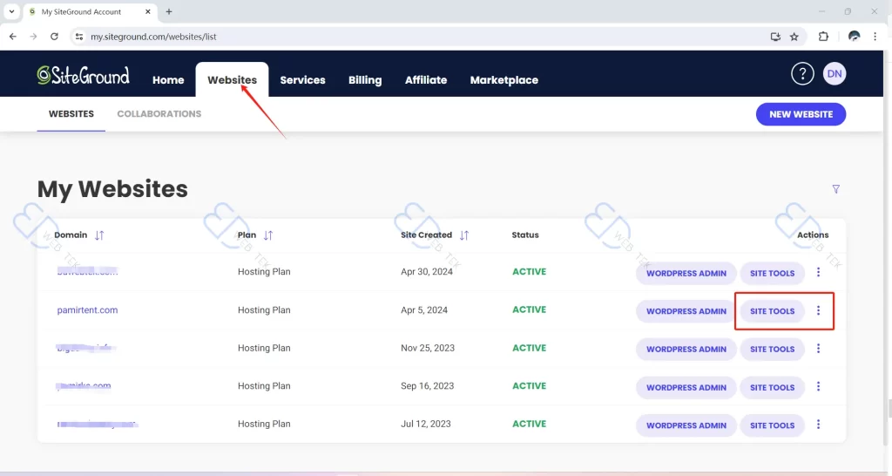
Task: Open more actions for pamirtent.com row
Action: click(818, 310)
